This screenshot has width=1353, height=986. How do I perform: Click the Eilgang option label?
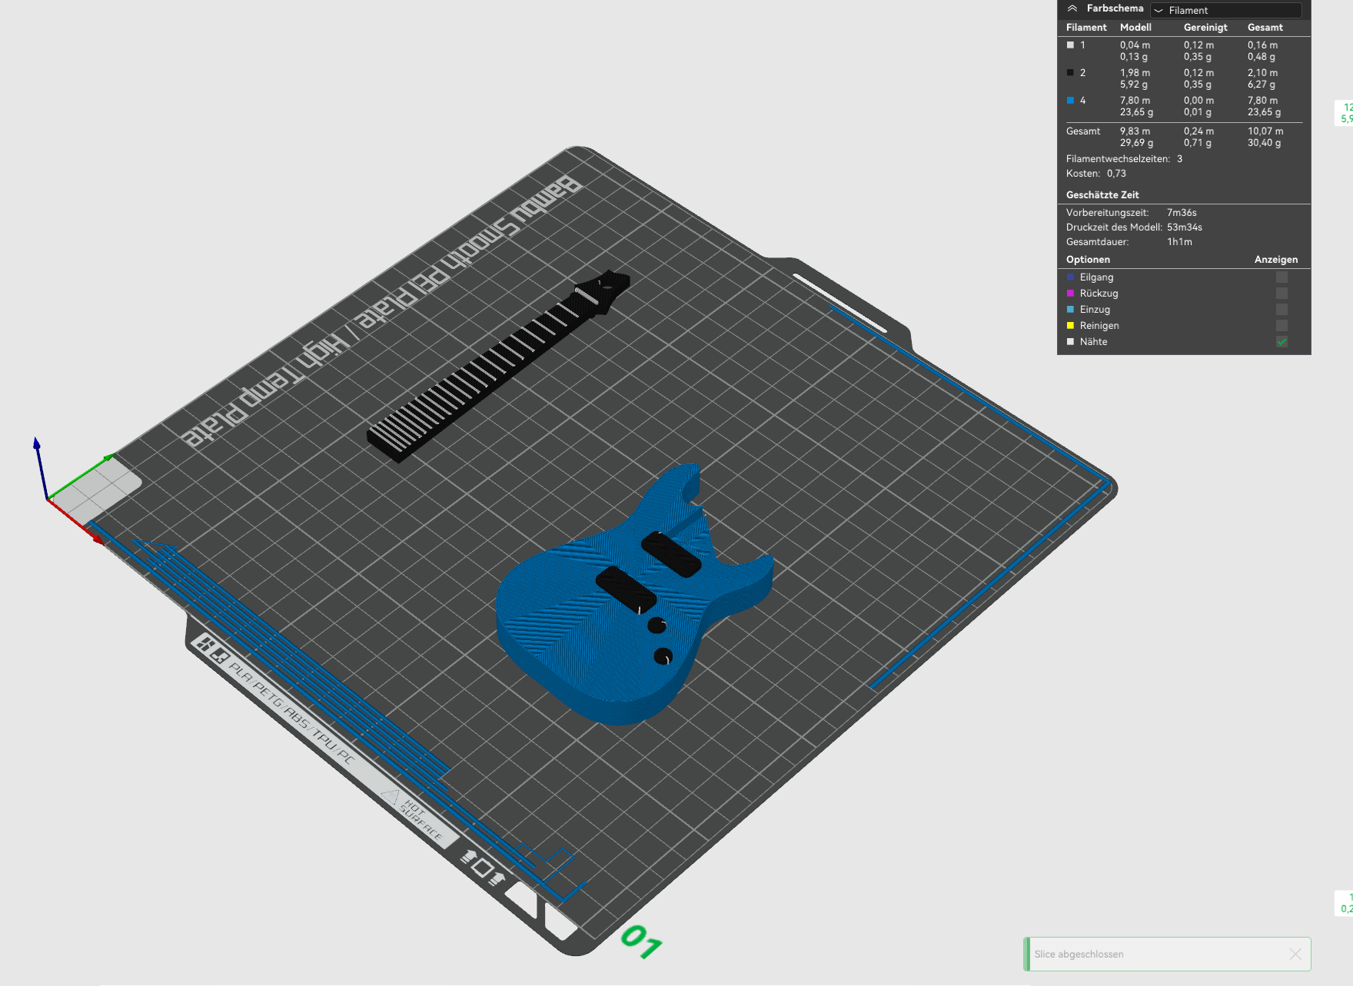(1096, 277)
